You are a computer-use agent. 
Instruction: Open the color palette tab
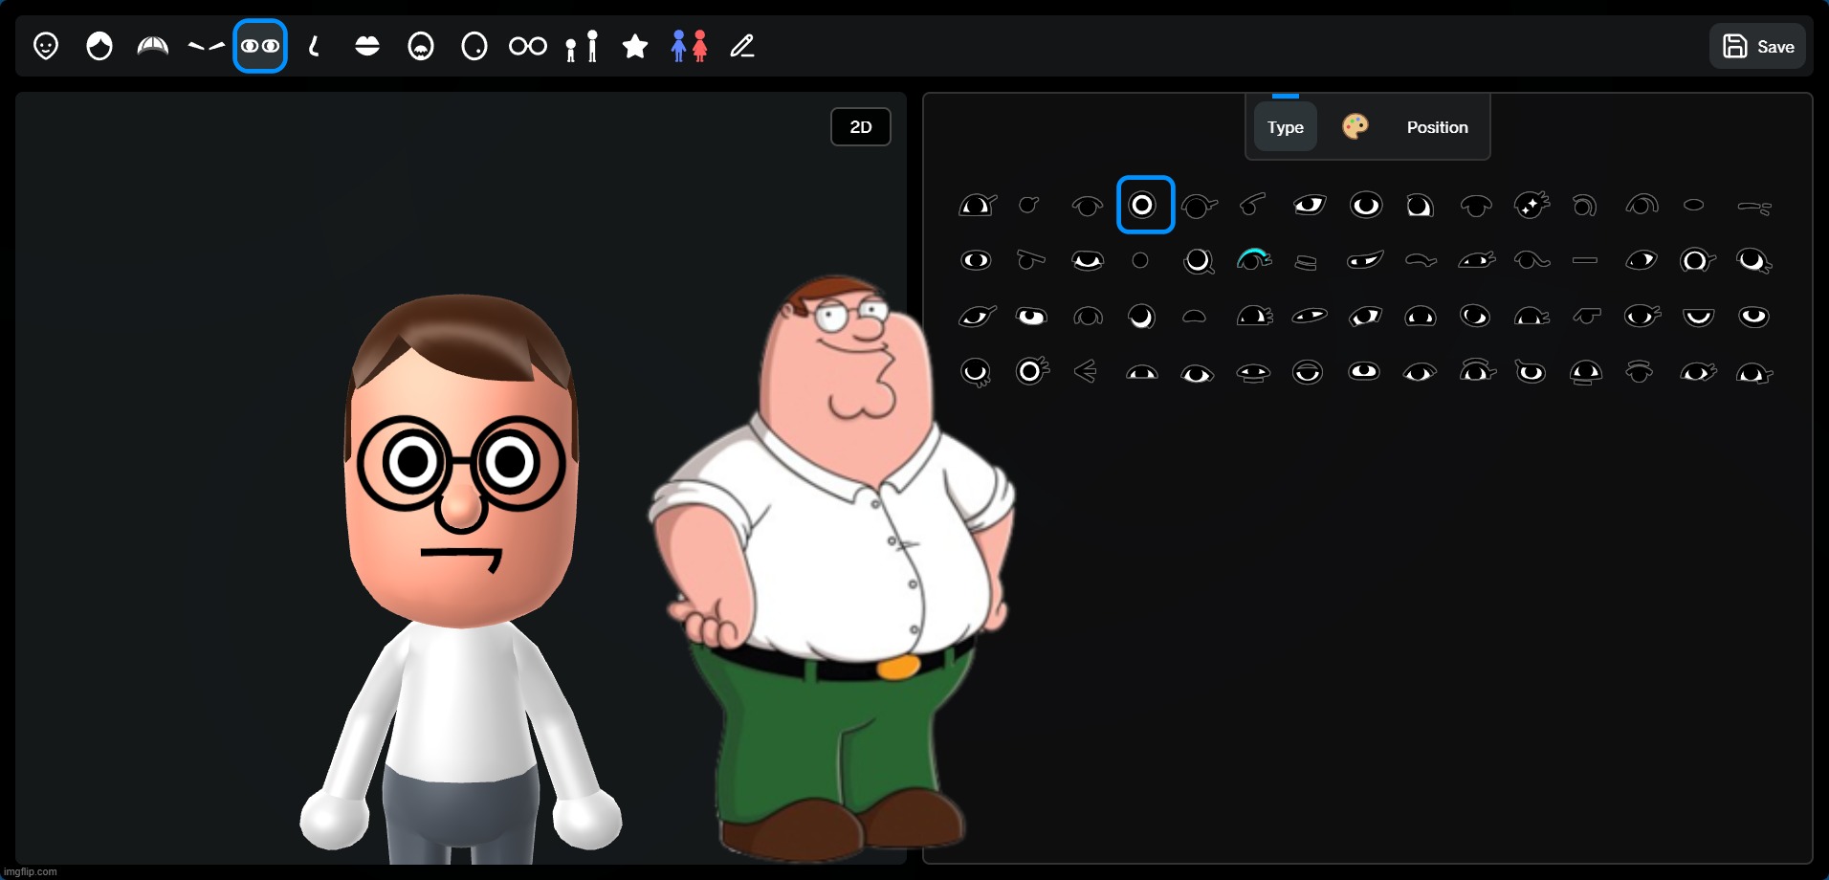[x=1355, y=126]
